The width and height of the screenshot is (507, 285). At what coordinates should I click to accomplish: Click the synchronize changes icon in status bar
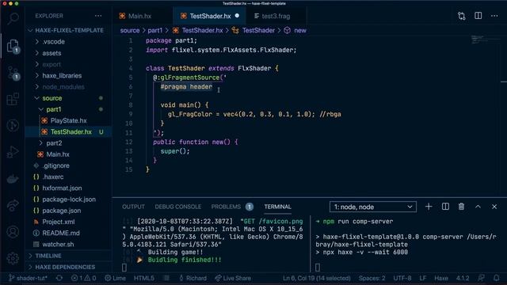pos(59,278)
